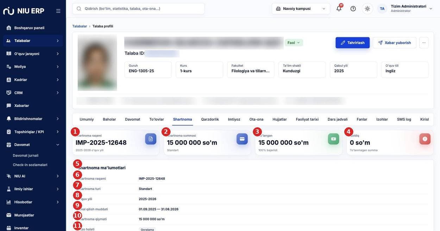Open the Faol status dropdown
The image size is (440, 231).
[x=294, y=43]
